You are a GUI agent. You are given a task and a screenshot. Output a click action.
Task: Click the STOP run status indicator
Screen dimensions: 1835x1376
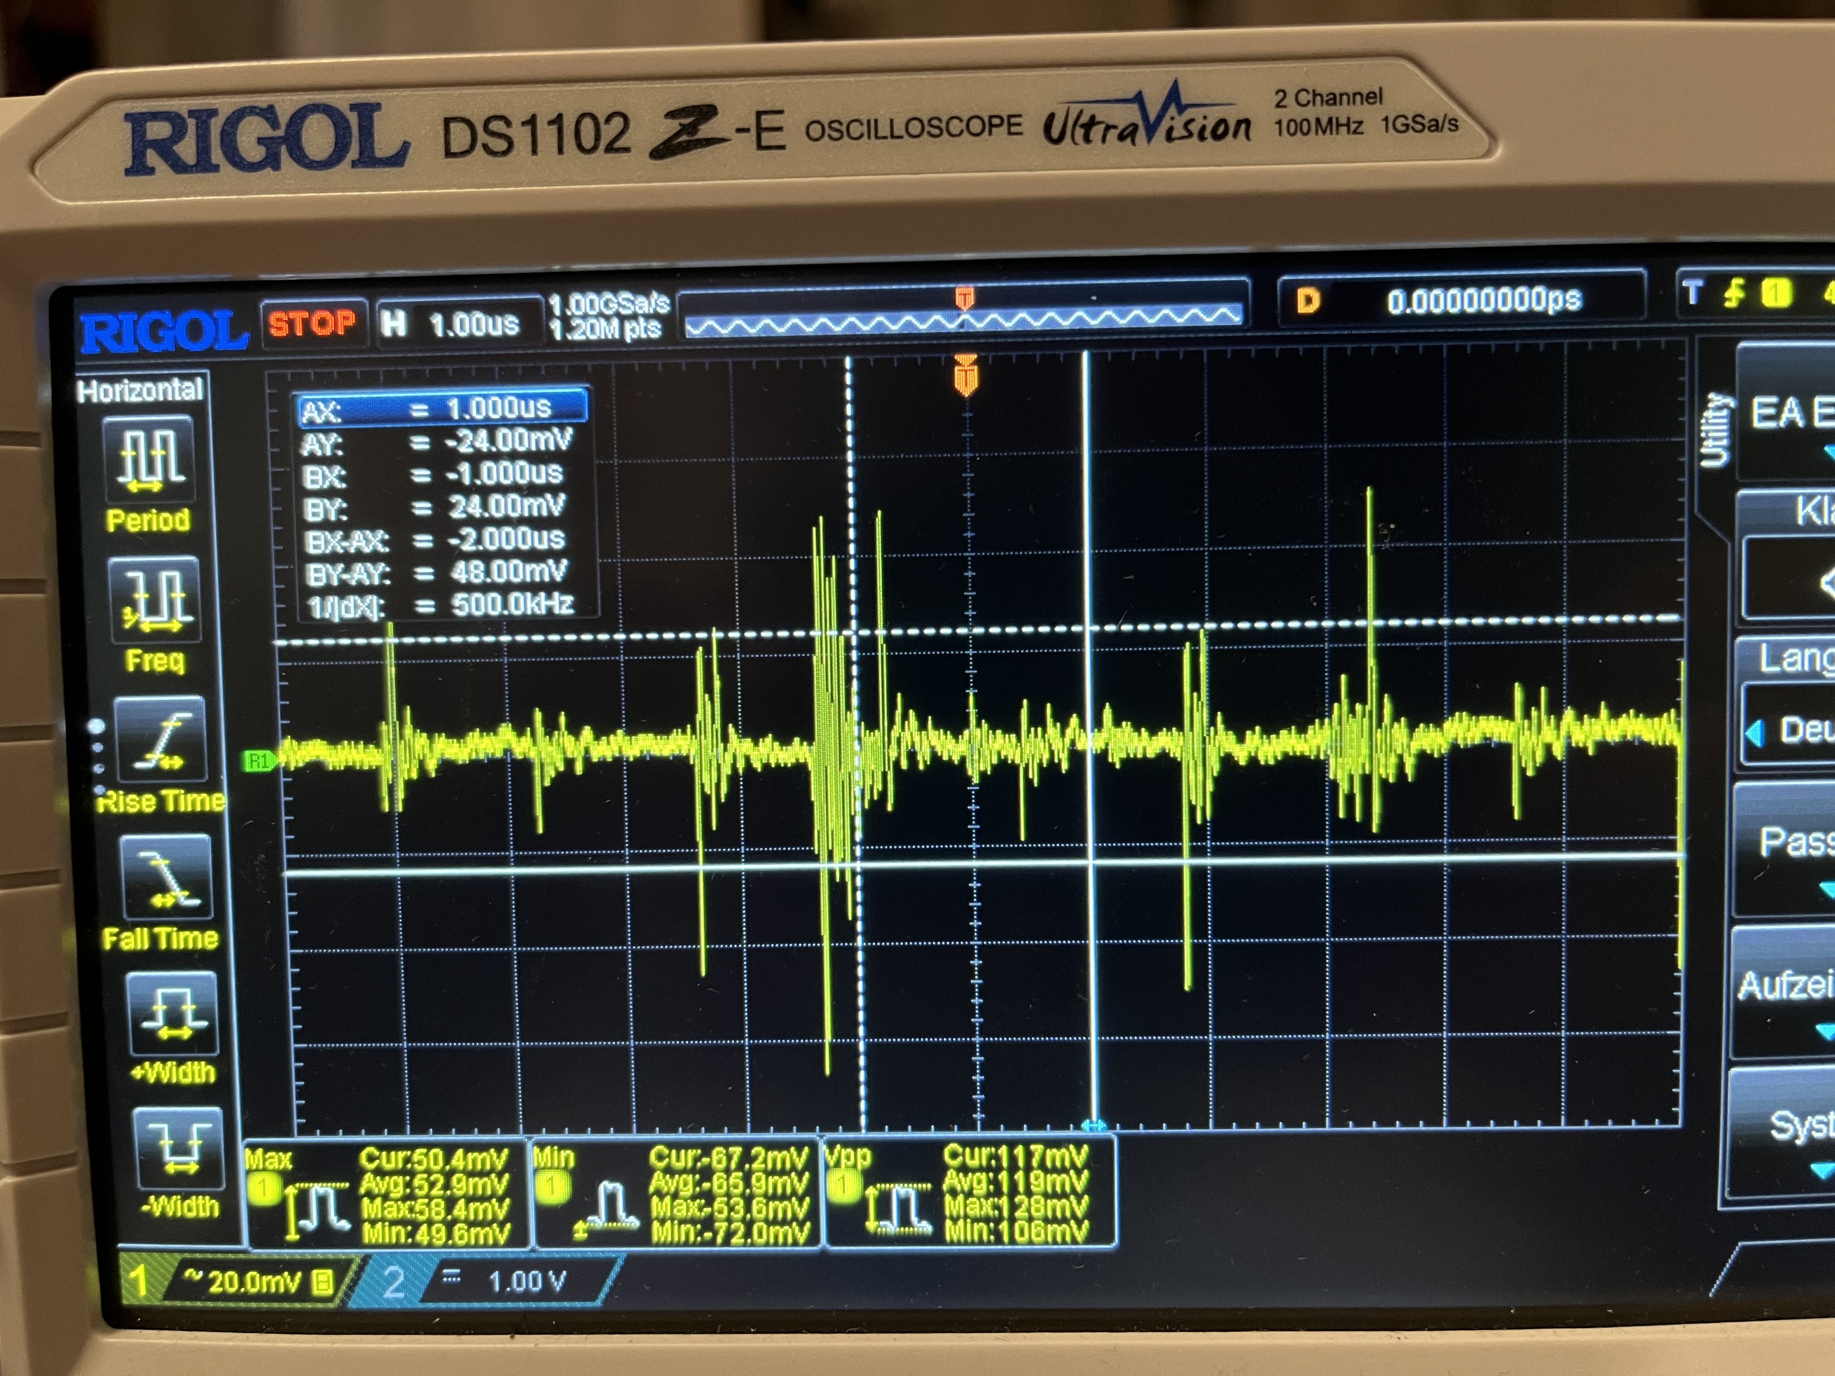pos(312,324)
